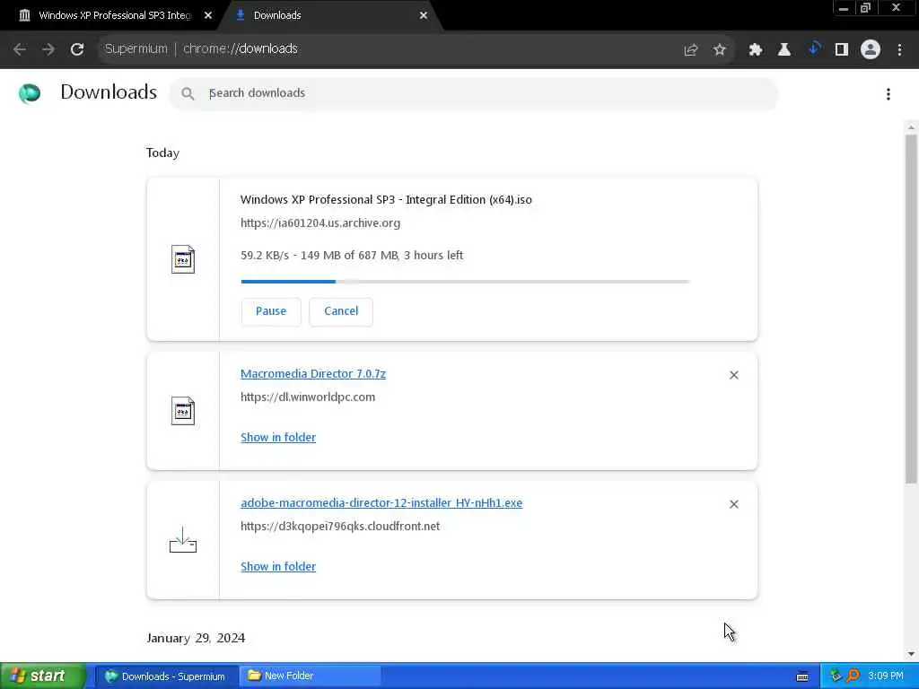Screen dimensions: 919x689
Task: Click the orange magnifier tray icon
Action: pos(853,676)
